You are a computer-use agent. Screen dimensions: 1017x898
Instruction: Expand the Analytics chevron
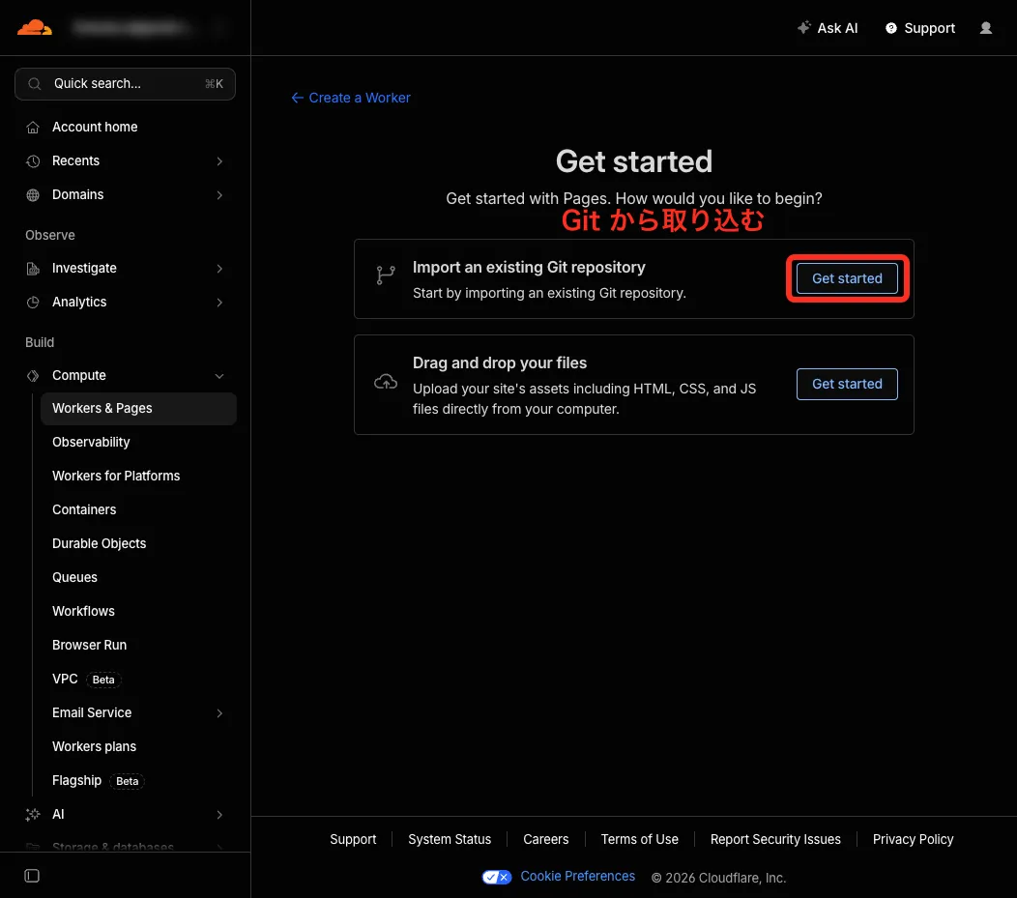tap(219, 303)
